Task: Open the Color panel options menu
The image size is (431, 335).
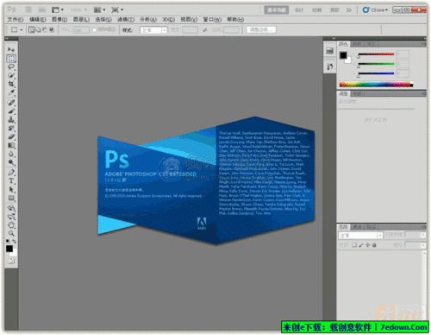Action: (423, 44)
